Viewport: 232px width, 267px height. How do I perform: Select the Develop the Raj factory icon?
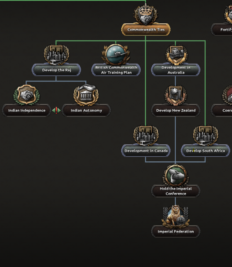coord(57,55)
